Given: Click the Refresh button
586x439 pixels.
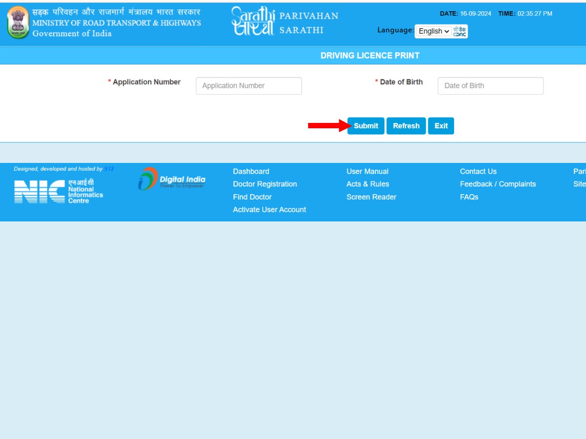Looking at the screenshot, I should tap(406, 126).
